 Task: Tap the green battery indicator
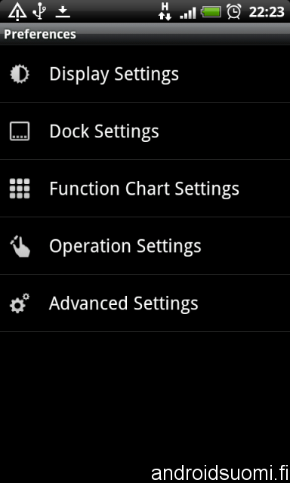point(211,12)
